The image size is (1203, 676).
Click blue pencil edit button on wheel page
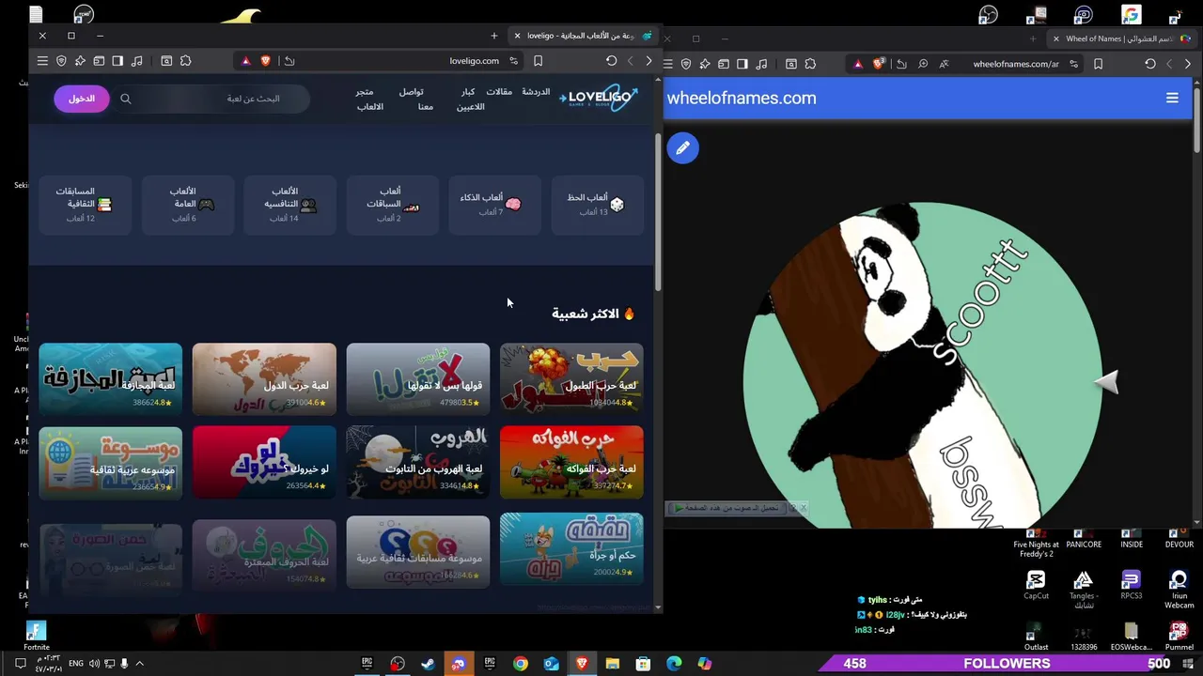[x=683, y=147]
